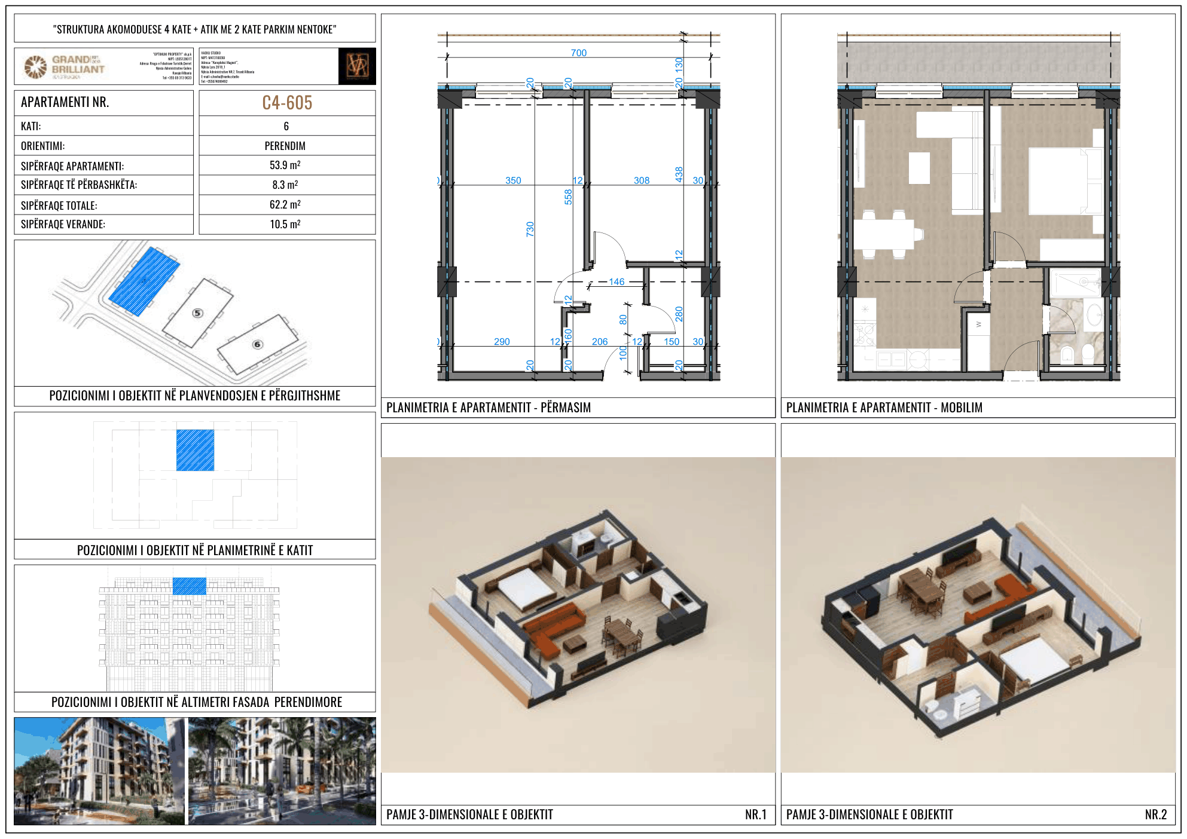Screen dimensions: 1187x839
Task: Click caption 'PLANIMETRIA E APARTAMENTIT - MOBILIM'
Action: pyautogui.click(x=884, y=408)
